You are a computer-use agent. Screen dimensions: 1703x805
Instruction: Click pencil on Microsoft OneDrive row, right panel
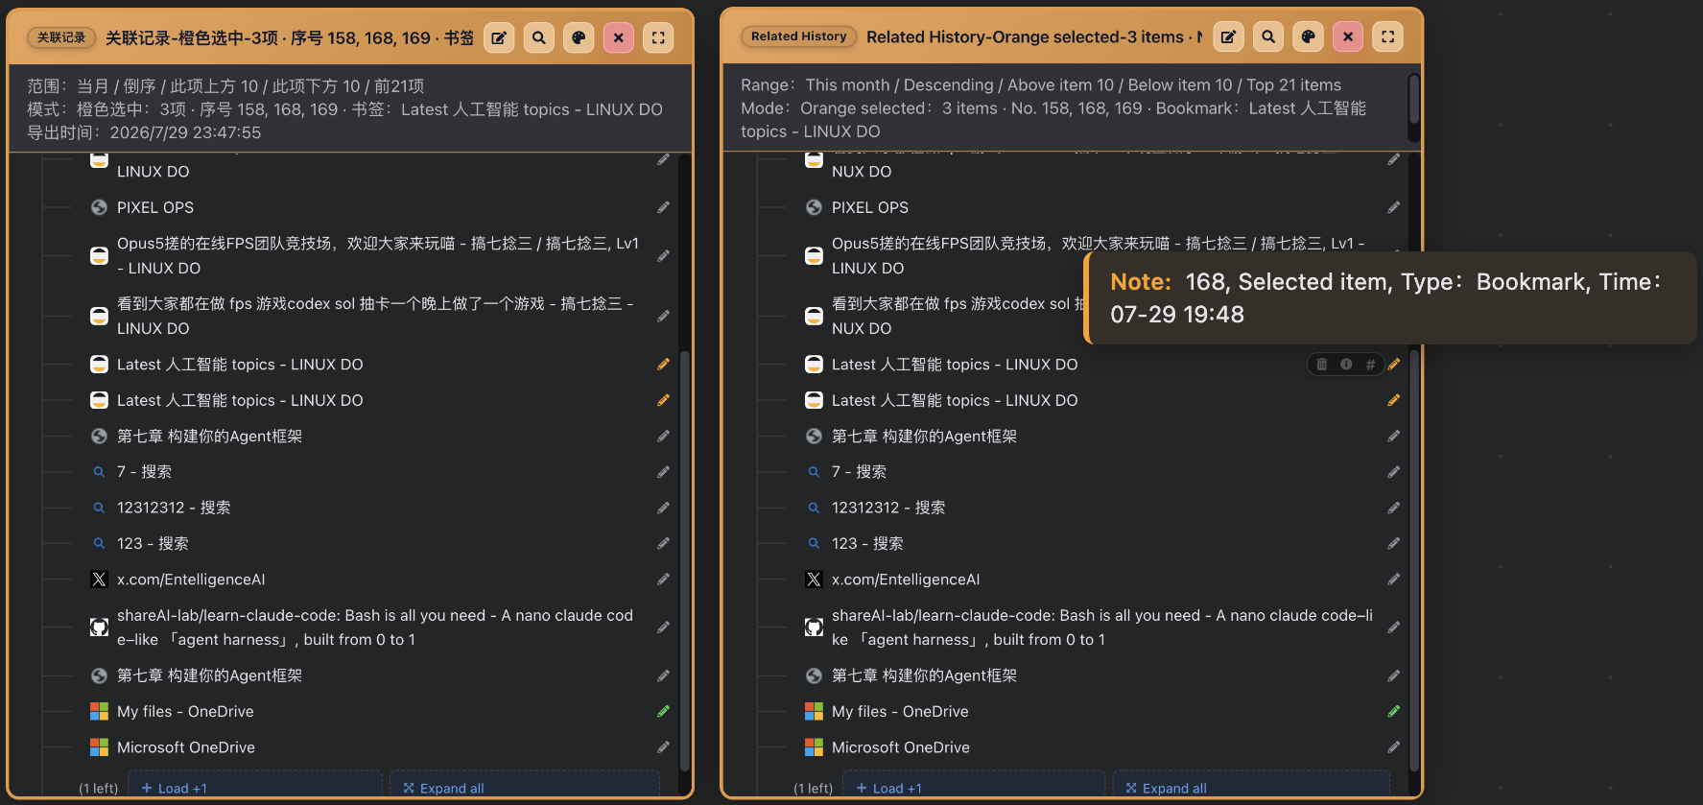pos(1394,747)
